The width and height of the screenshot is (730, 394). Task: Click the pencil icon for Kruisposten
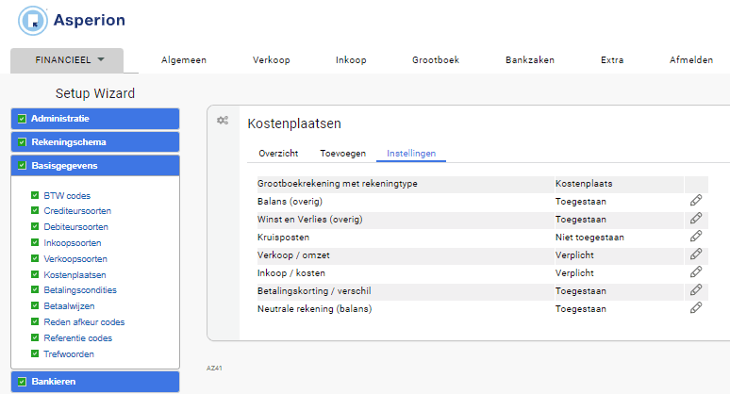[x=696, y=237]
